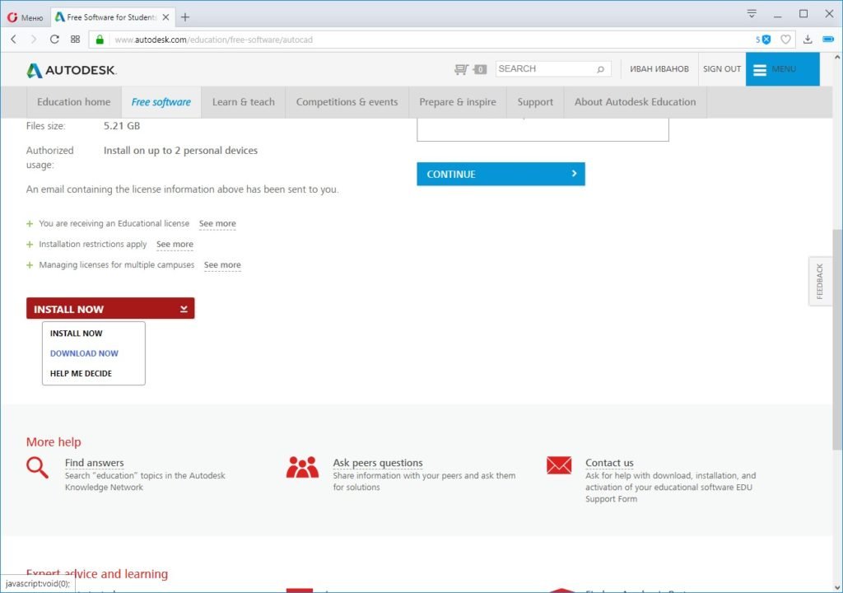The width and height of the screenshot is (843, 593).
Task: Open the Speed Dial grid icon
Action: click(x=75, y=40)
